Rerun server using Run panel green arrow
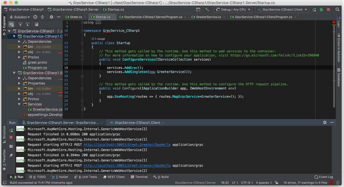The width and height of the screenshot is (344, 187). 11,130
